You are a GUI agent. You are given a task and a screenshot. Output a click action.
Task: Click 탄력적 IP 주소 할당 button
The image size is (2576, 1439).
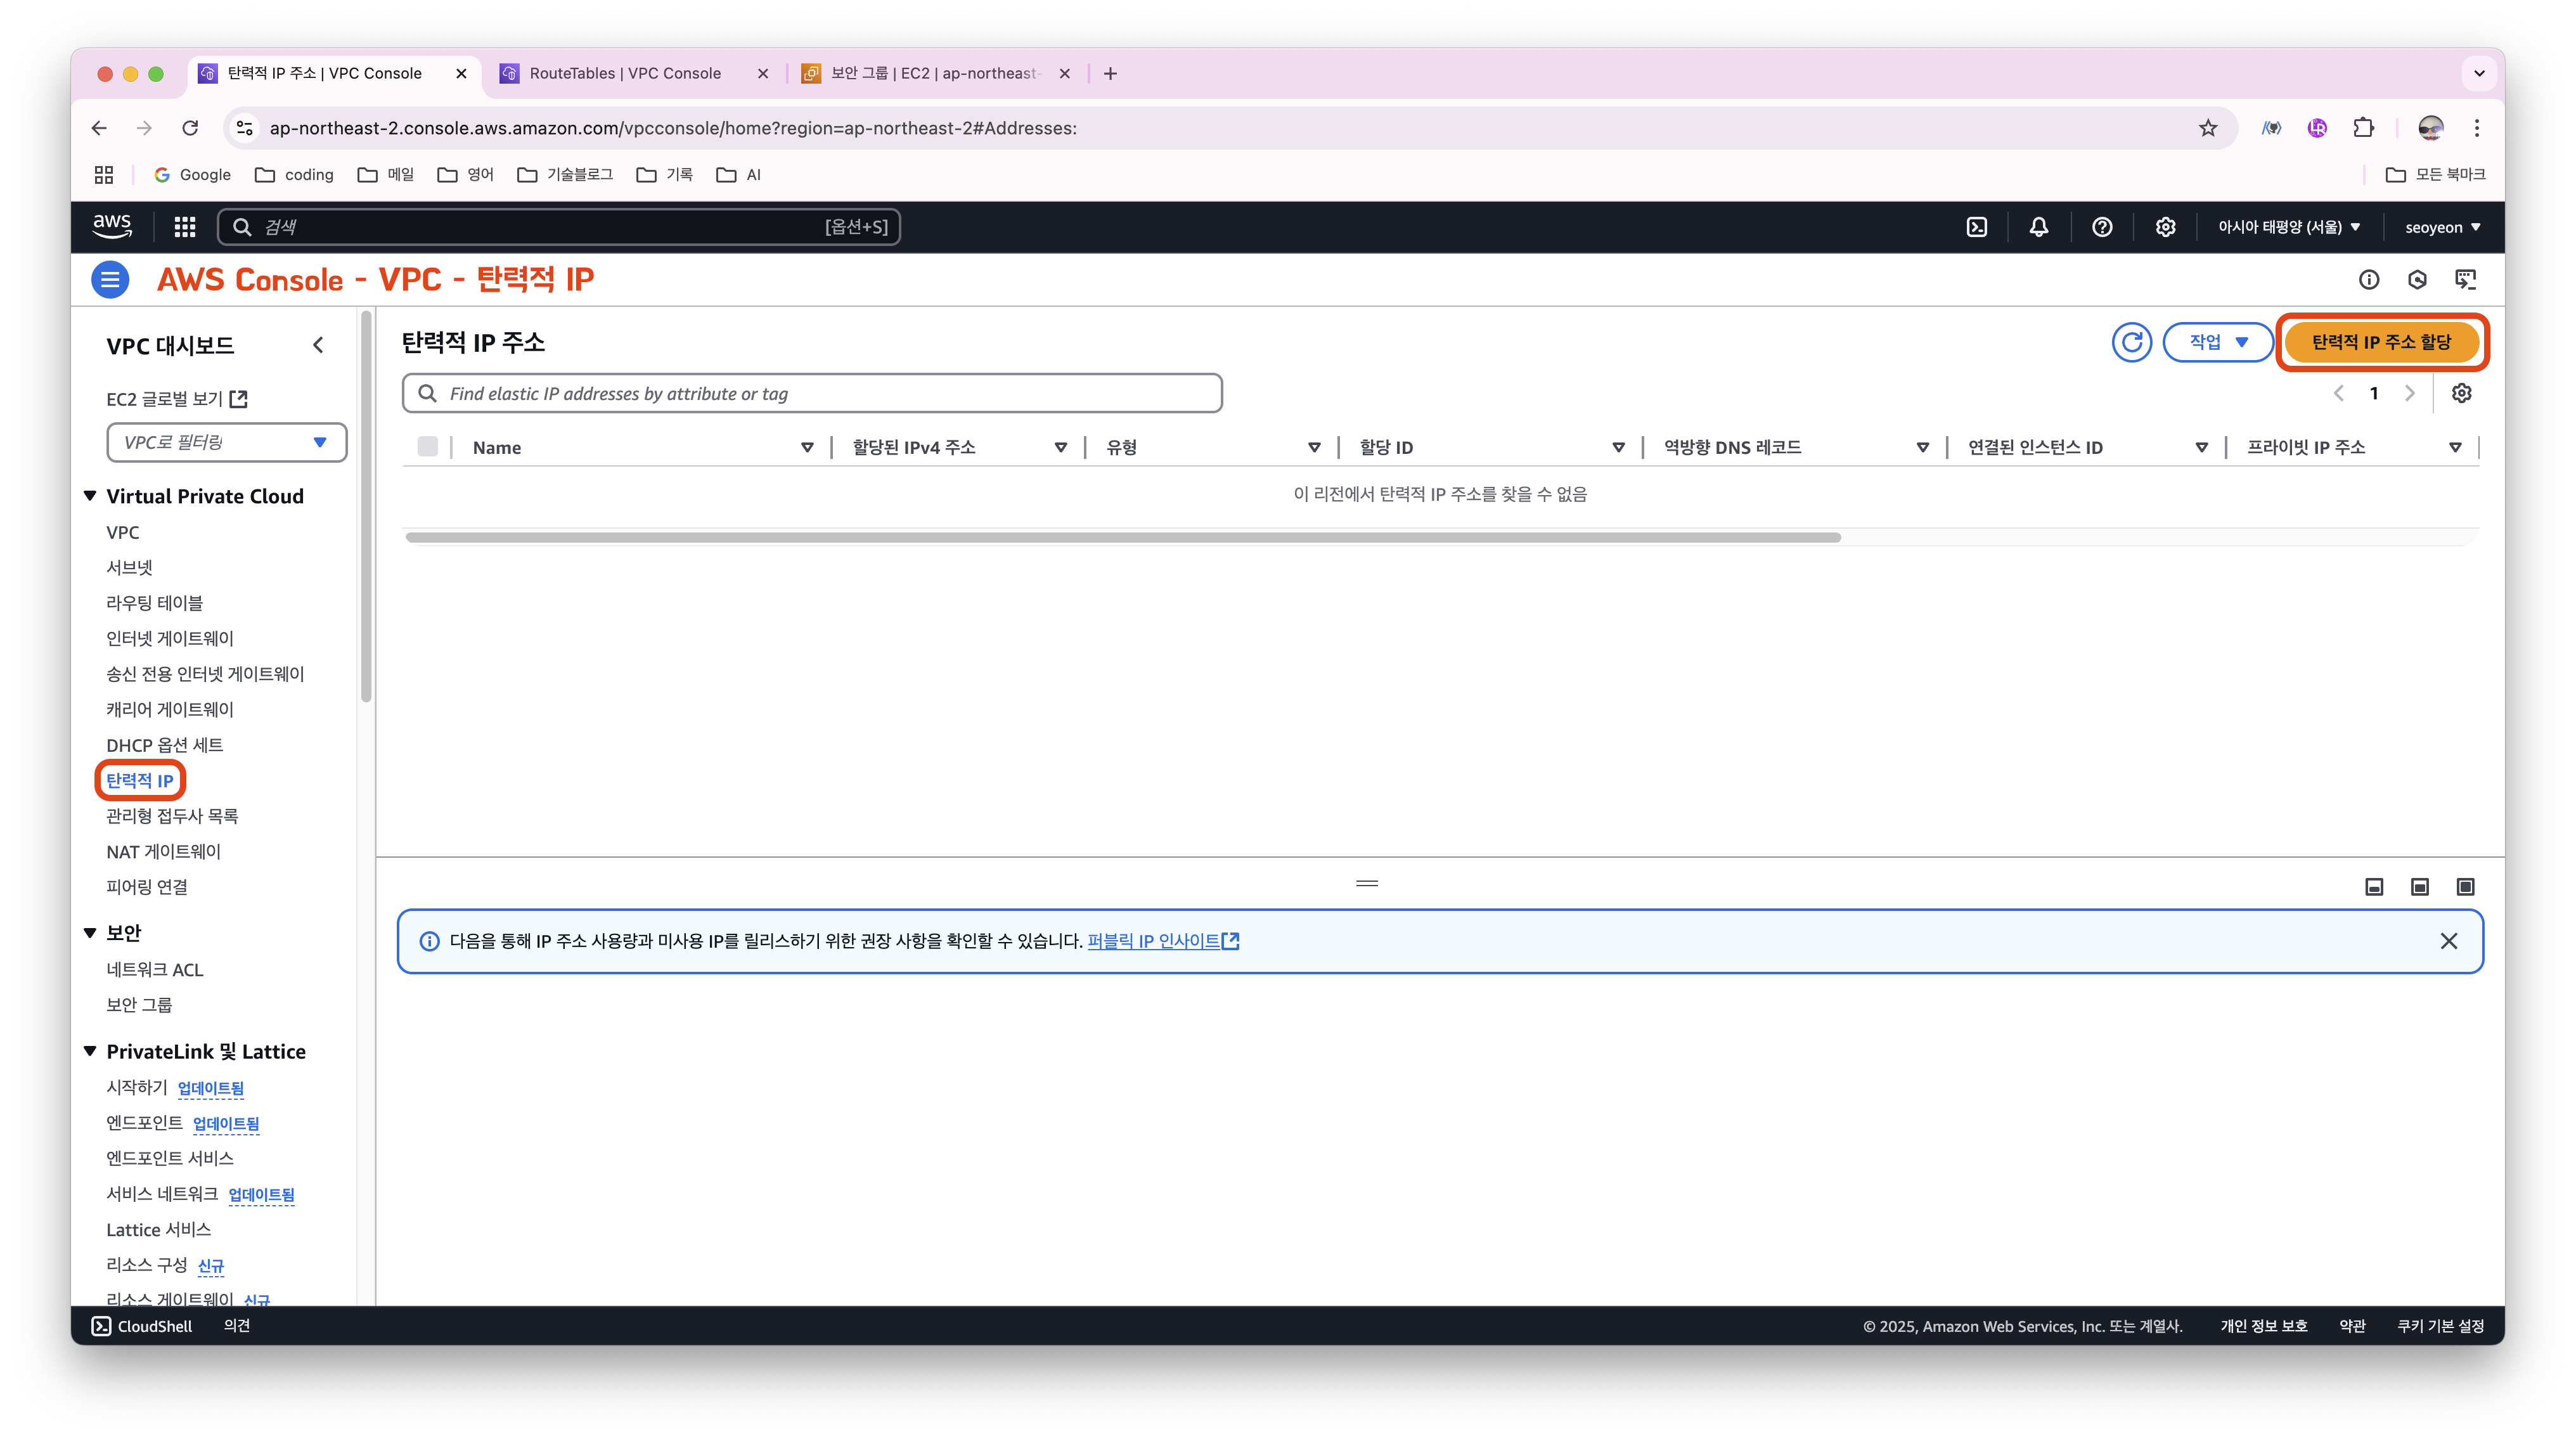coord(2381,342)
